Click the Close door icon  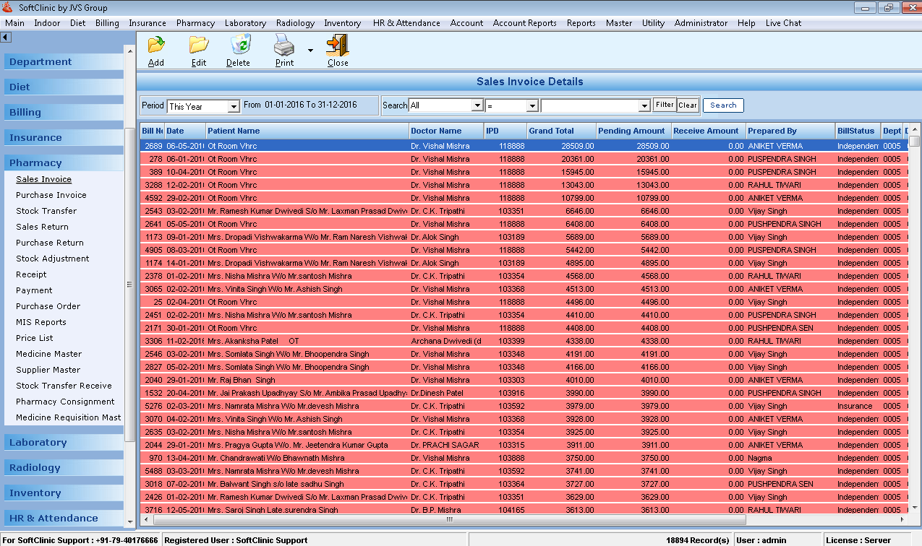[337, 45]
